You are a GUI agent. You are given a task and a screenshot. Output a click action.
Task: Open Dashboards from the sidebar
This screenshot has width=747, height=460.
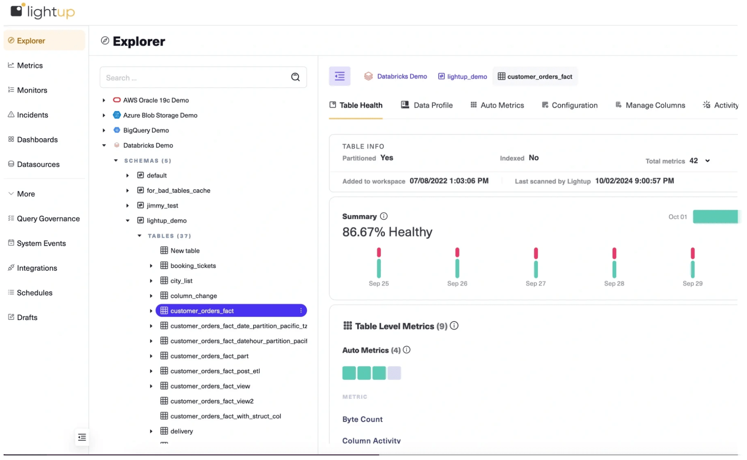(x=37, y=140)
